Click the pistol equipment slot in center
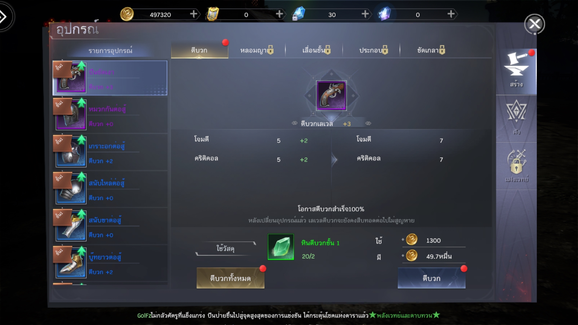The image size is (578, 325). coord(331,96)
